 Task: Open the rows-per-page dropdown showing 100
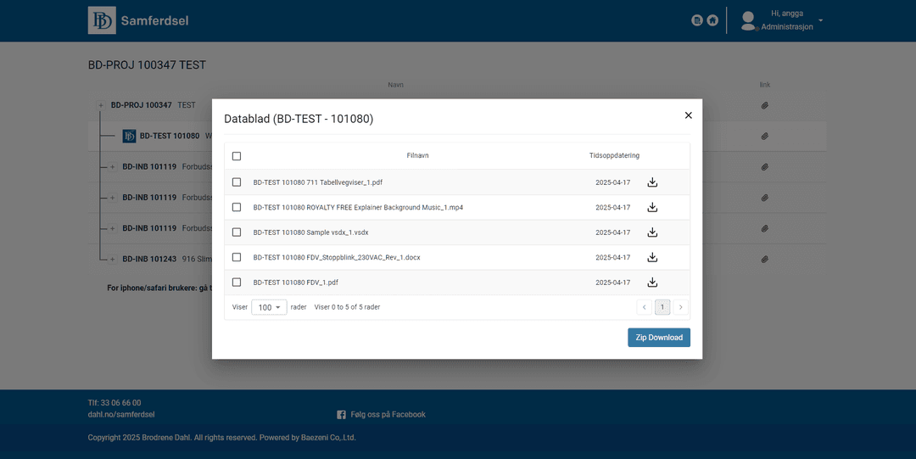tap(269, 307)
